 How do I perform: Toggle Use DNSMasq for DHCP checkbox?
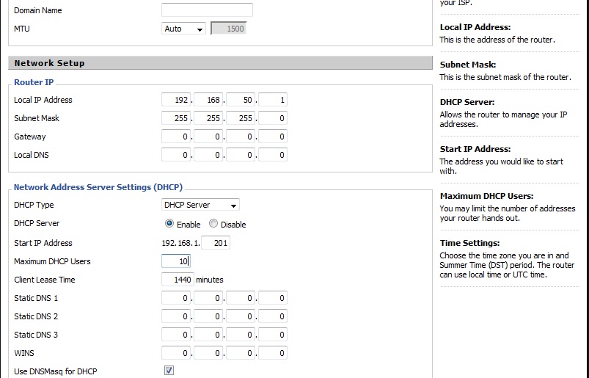[x=169, y=371]
